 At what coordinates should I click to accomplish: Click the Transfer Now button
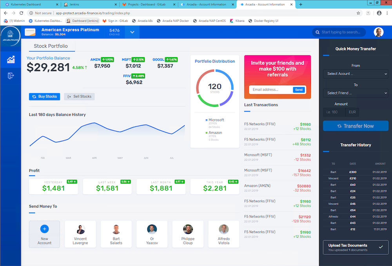click(356, 126)
